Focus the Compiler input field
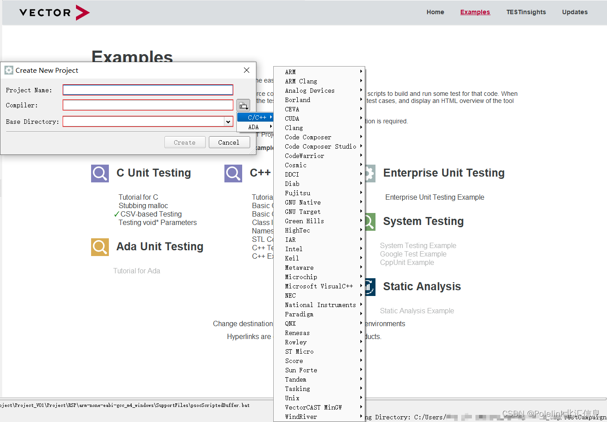 click(x=148, y=105)
